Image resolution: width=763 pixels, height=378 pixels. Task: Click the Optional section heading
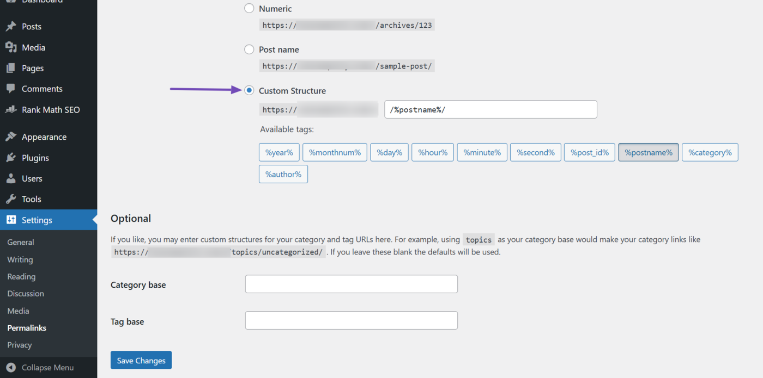pyautogui.click(x=131, y=218)
